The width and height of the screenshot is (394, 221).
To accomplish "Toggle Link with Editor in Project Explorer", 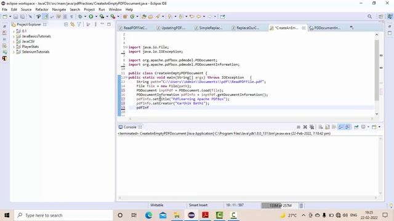I will (73, 25).
